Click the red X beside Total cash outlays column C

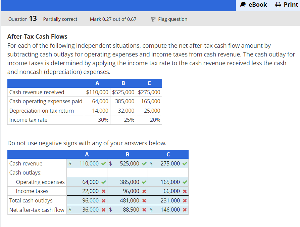pyautogui.click(x=185, y=200)
